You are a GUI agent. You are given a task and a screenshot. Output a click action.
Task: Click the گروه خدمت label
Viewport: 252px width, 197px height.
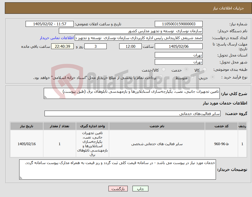click(x=236, y=114)
